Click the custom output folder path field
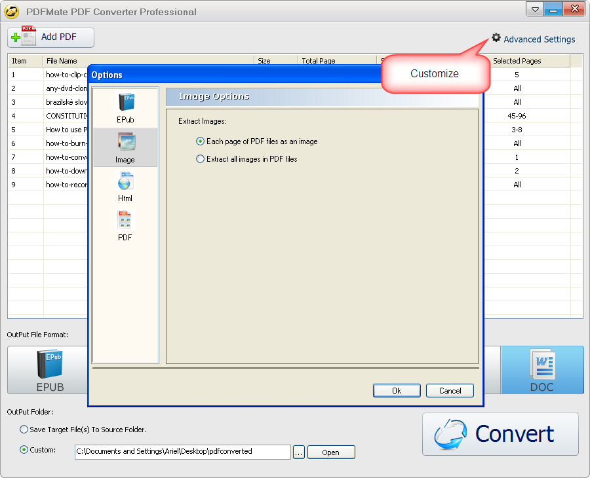Viewport: 590px width, 478px height. pos(183,452)
